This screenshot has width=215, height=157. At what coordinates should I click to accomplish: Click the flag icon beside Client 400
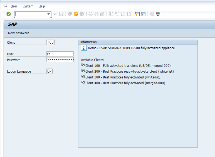[83, 83]
